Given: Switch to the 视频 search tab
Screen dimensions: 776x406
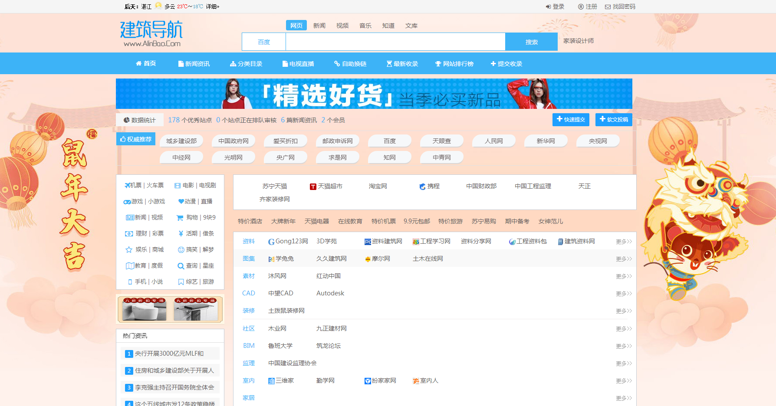Looking at the screenshot, I should click(x=342, y=26).
